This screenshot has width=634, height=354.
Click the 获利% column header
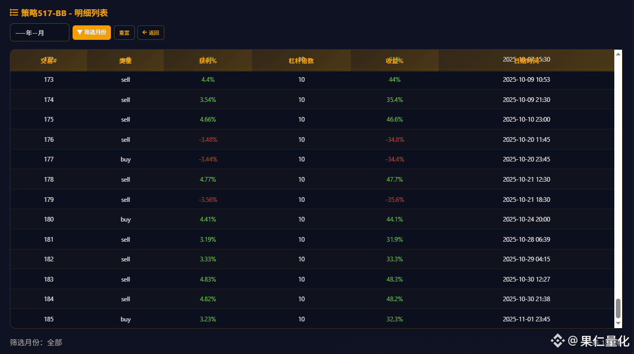coord(207,60)
